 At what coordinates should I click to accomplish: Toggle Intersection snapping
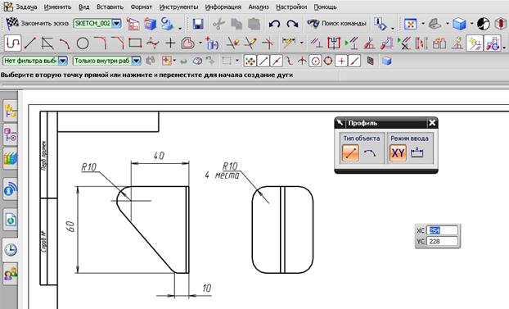point(302,61)
